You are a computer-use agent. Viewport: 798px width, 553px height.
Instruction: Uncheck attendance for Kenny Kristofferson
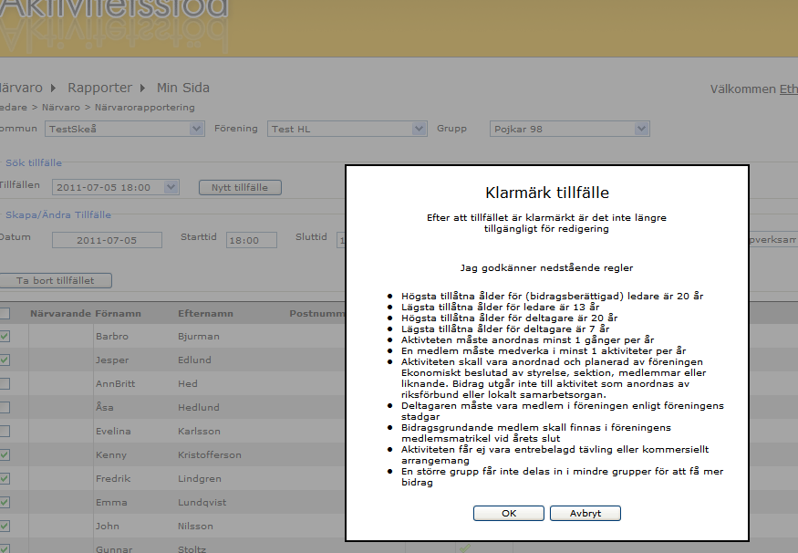click(x=4, y=454)
